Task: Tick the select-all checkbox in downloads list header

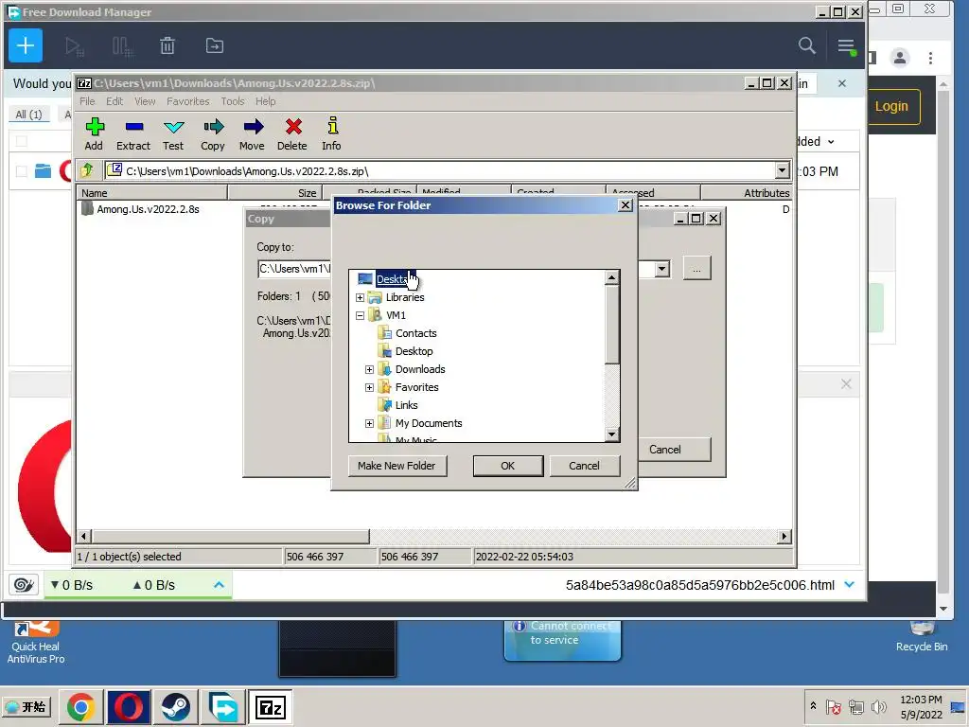Action: (x=22, y=142)
